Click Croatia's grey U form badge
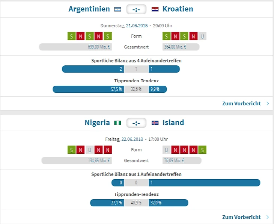The height and width of the screenshot is (224, 274). [203, 36]
